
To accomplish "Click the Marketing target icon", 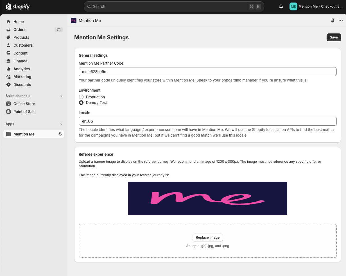I will pyautogui.click(x=8, y=77).
